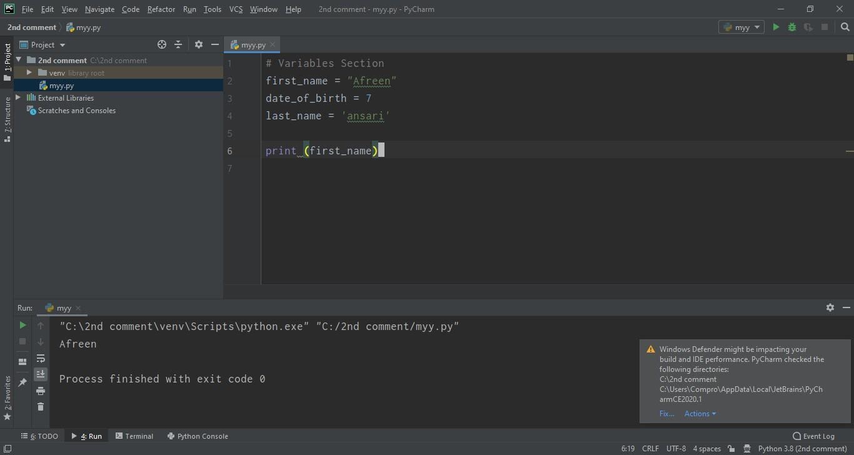854x455 pixels.
Task: Open the Help menu
Action: 293,9
